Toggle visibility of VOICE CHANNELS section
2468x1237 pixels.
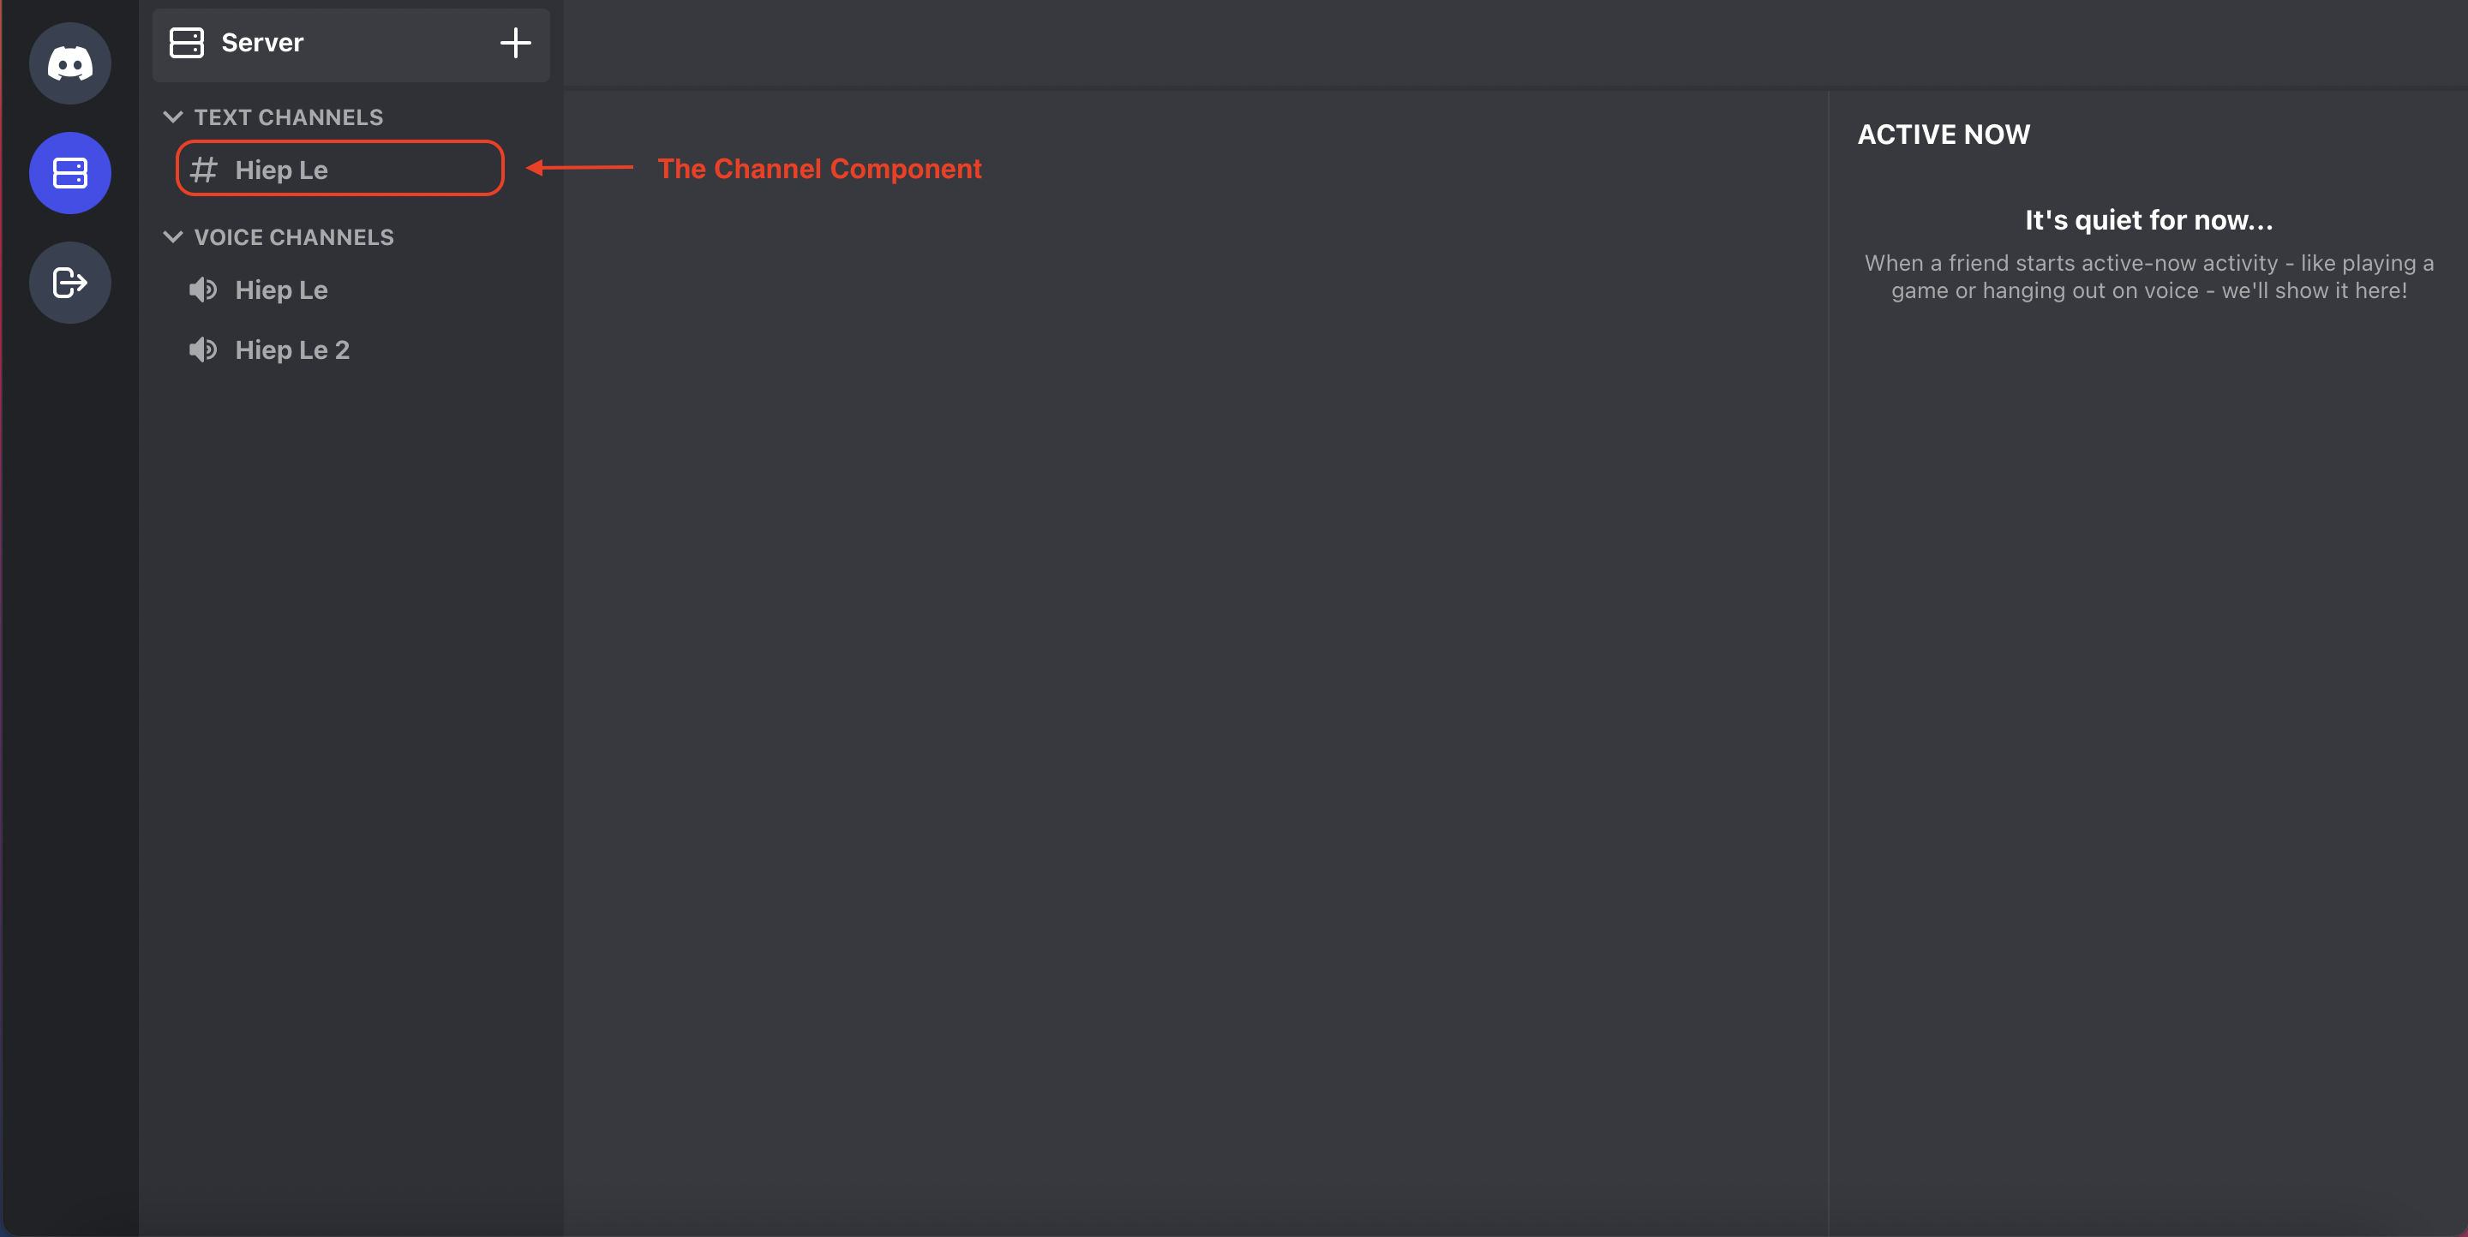171,236
